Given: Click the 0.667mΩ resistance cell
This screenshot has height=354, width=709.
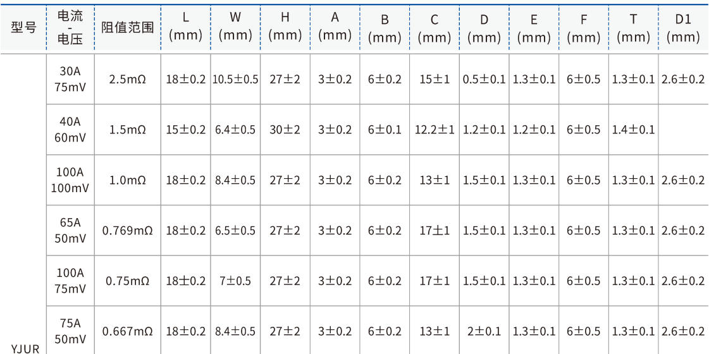Looking at the screenshot, I should (127, 332).
